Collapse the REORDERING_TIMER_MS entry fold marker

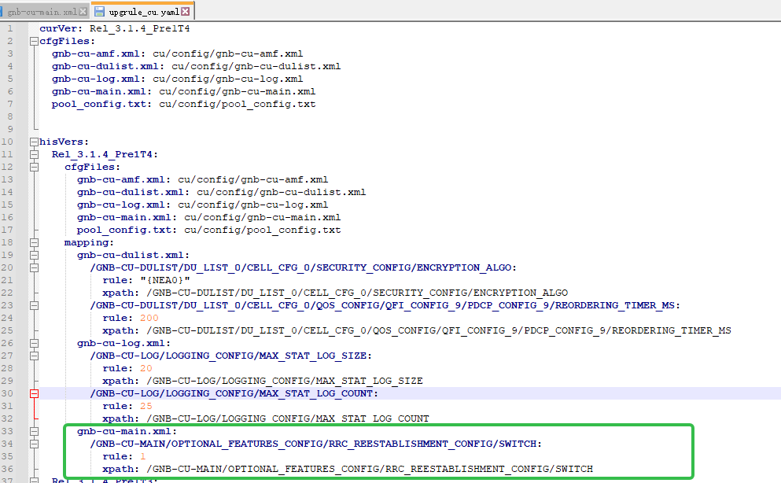tap(34, 305)
